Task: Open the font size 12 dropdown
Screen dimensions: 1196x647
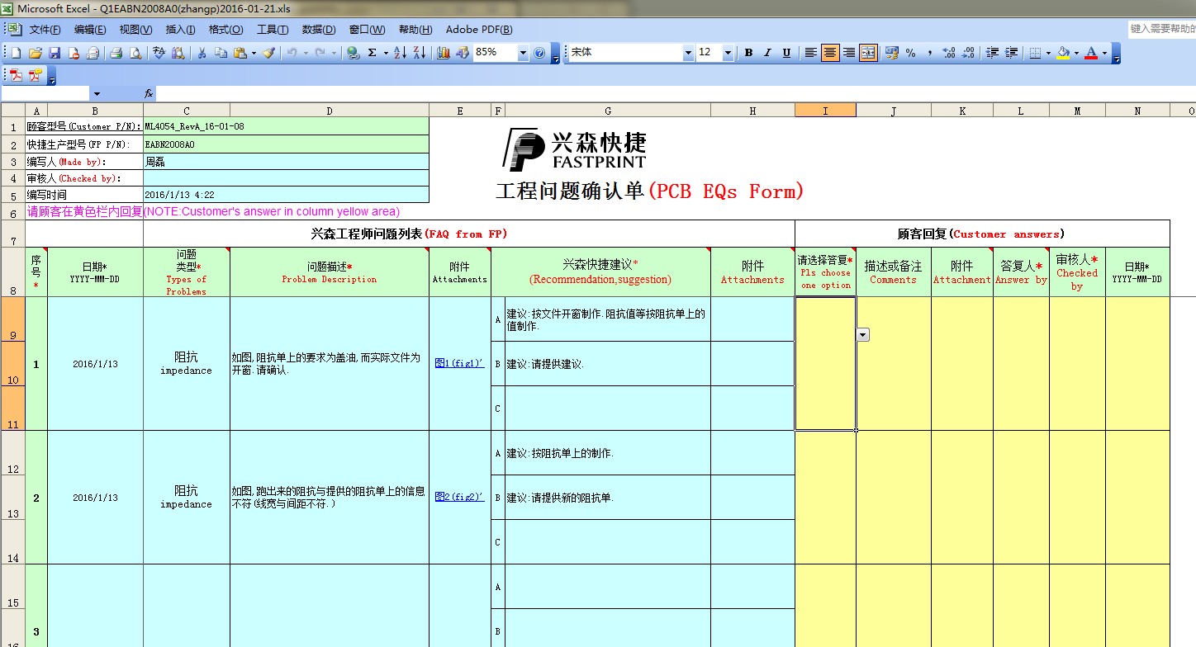Action: [x=728, y=53]
